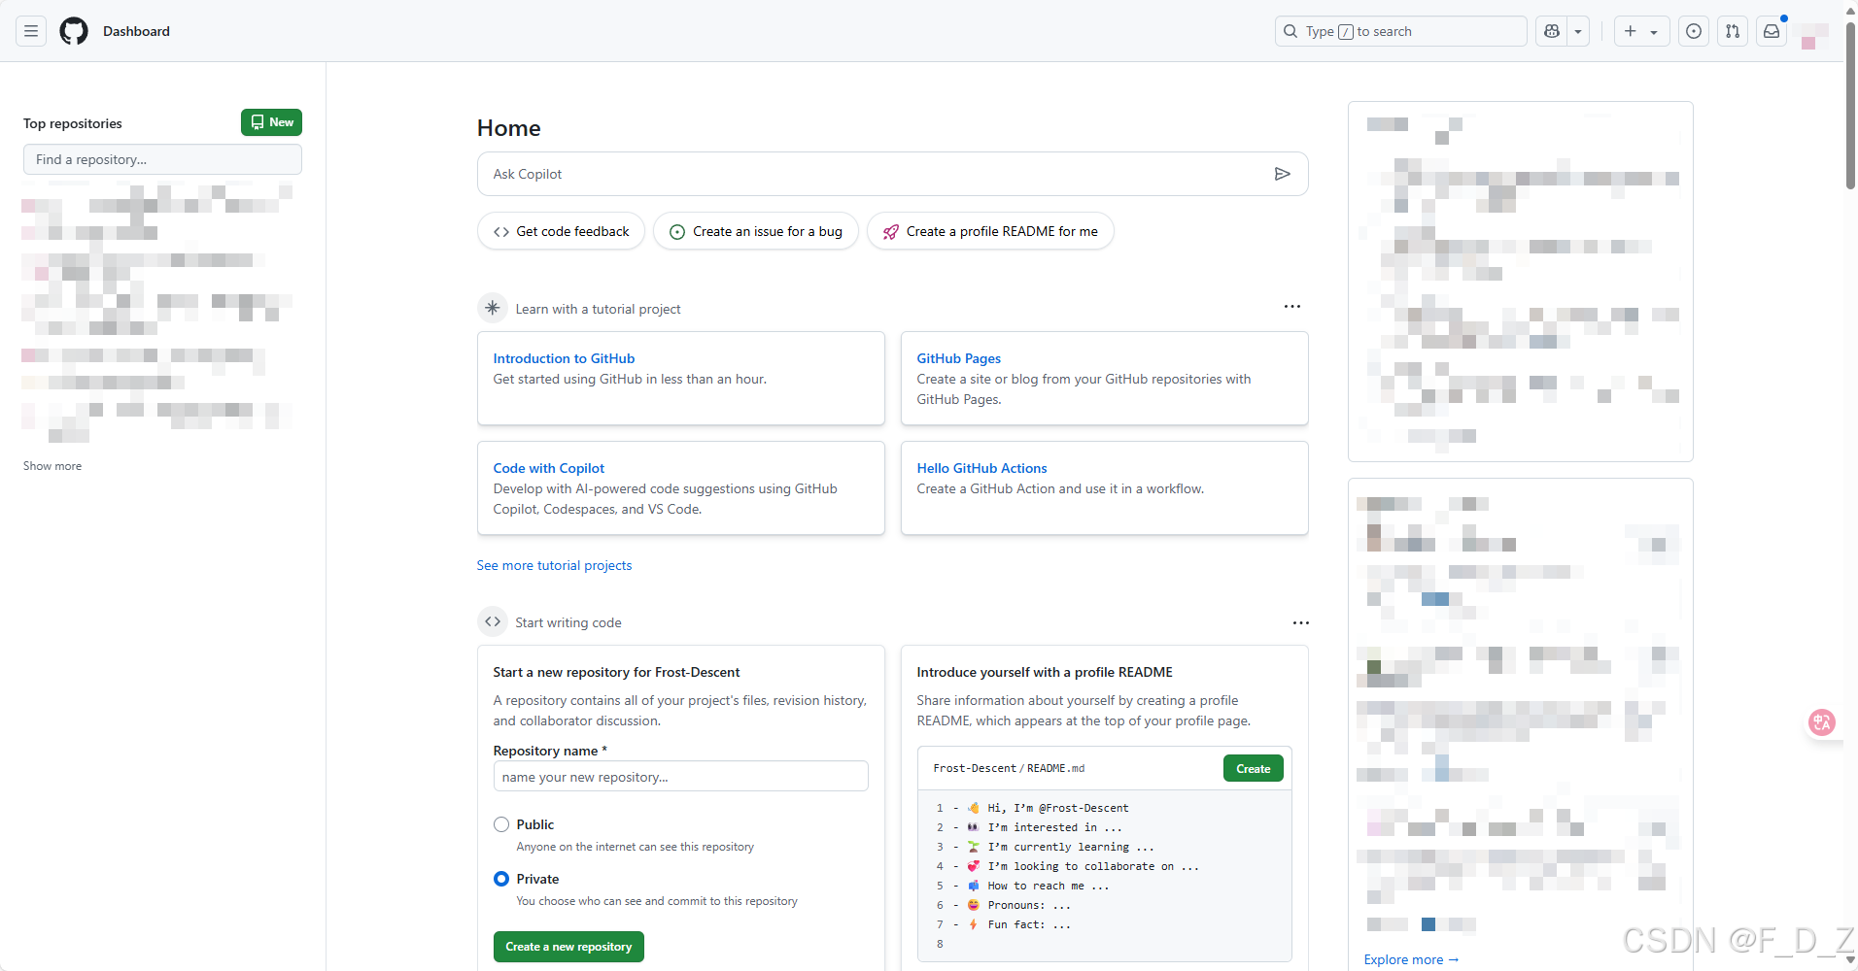The height and width of the screenshot is (971, 1858).
Task: Focus the Repository name field
Action: click(680, 777)
